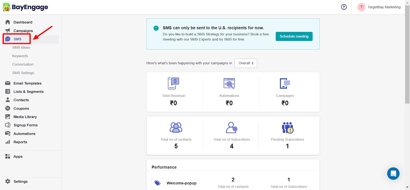Click the Automations envelope icon
Image resolution: width=410 pixels, height=190 pixels.
coord(8,133)
